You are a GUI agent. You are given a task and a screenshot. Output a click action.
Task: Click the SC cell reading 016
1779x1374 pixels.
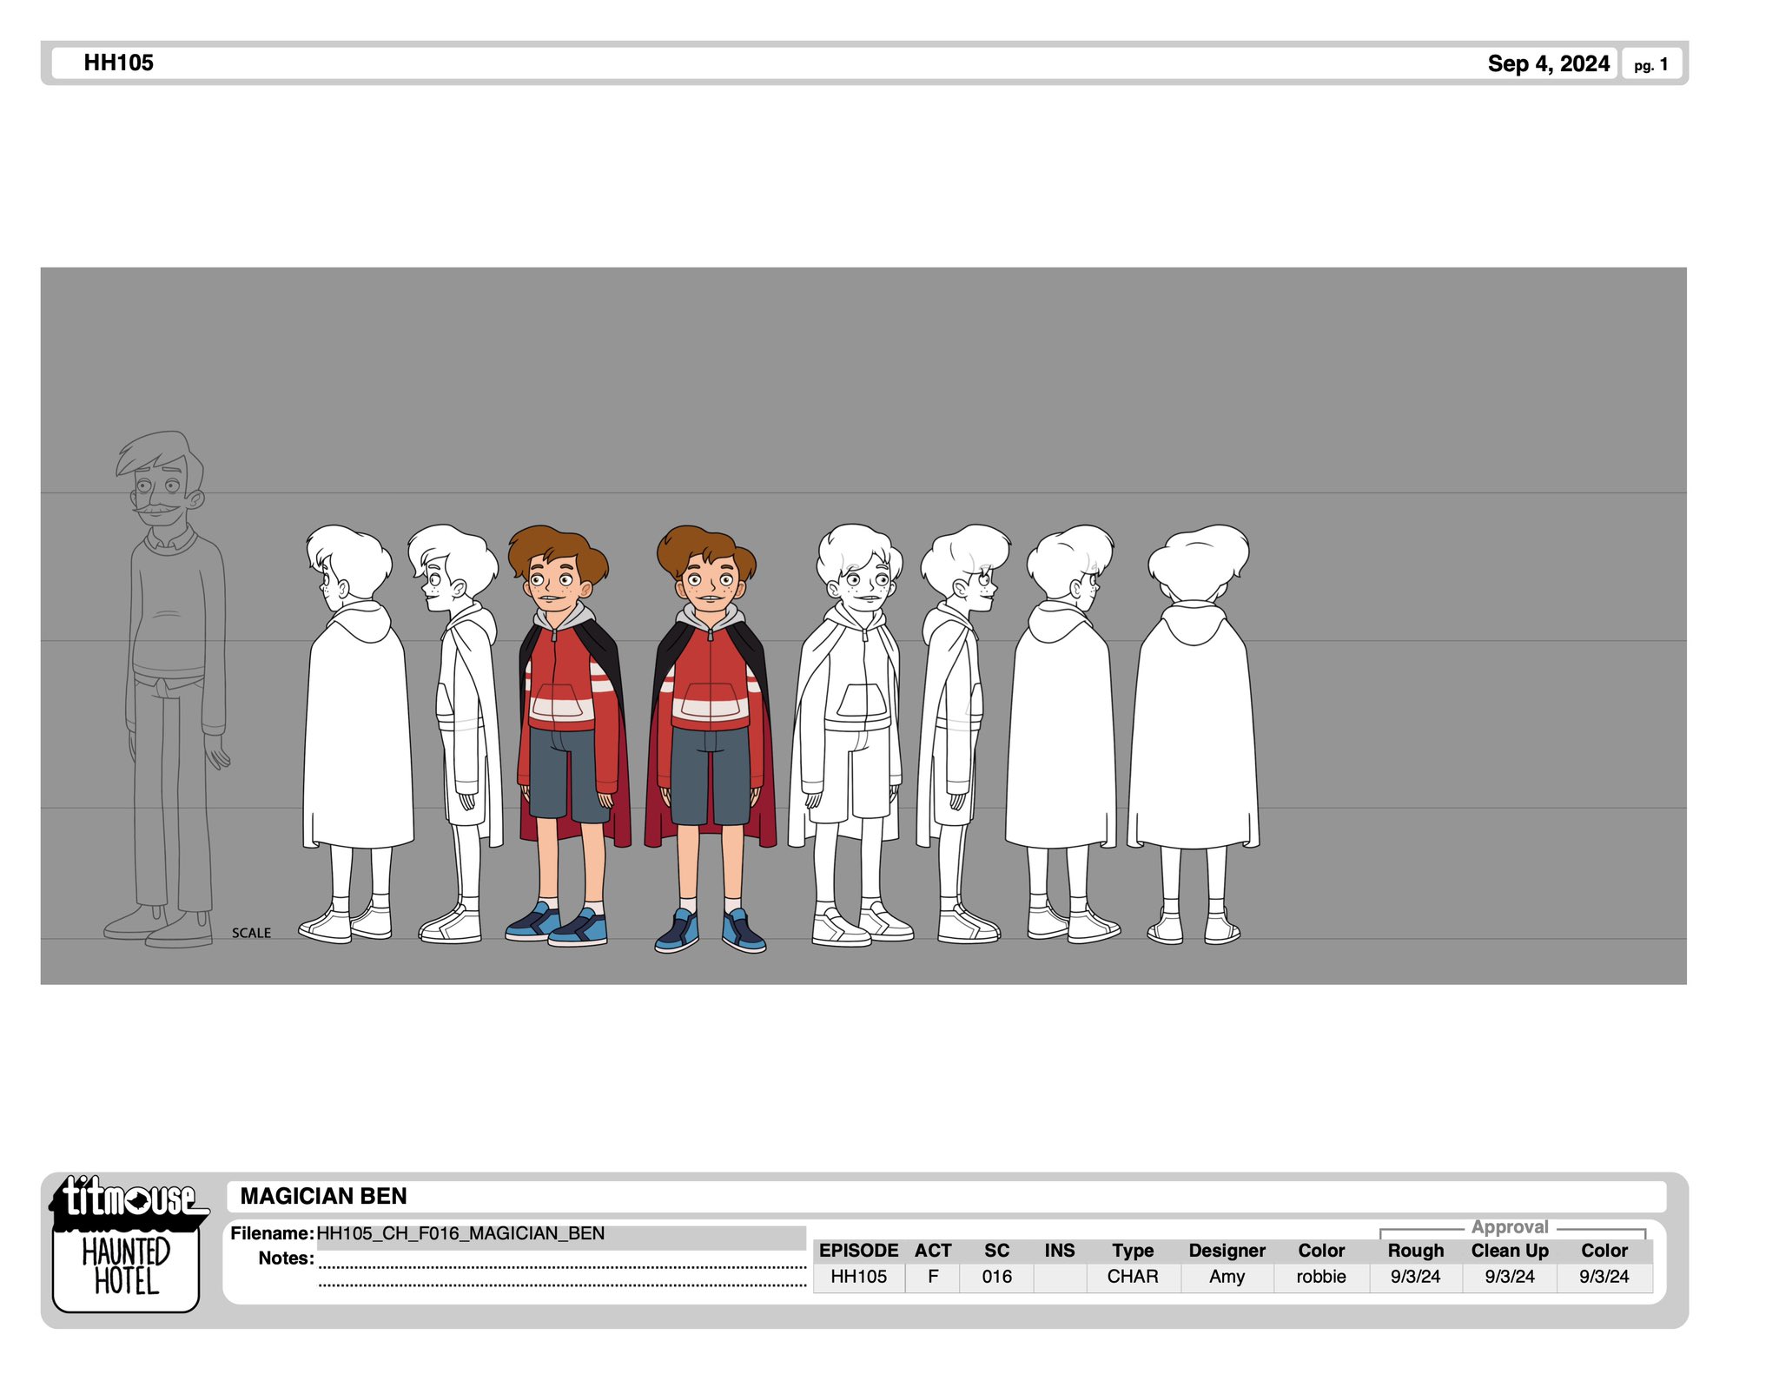[996, 1277]
